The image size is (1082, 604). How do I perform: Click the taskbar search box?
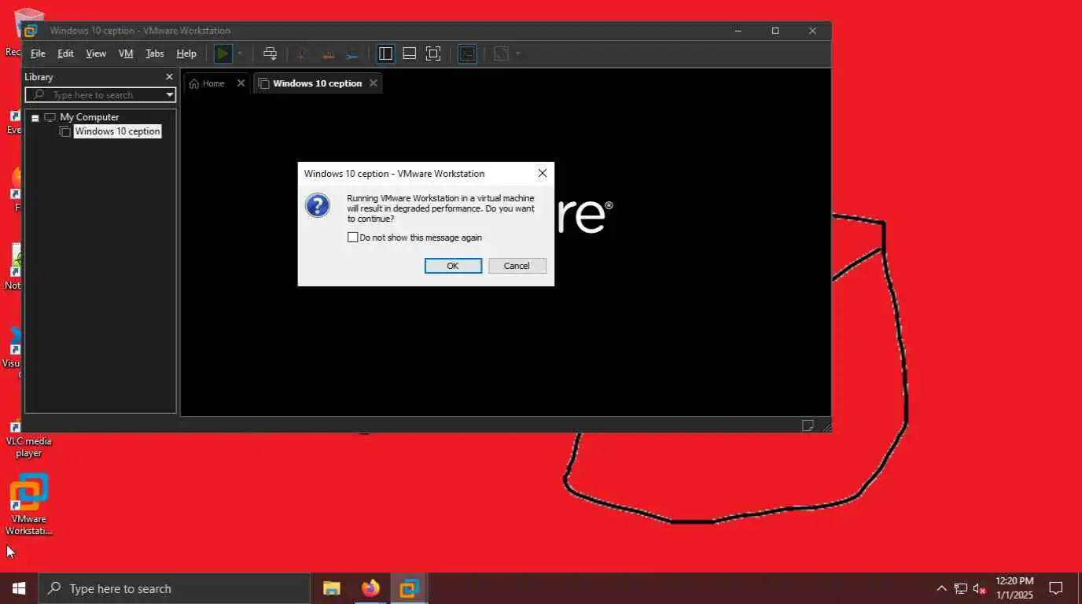174,588
